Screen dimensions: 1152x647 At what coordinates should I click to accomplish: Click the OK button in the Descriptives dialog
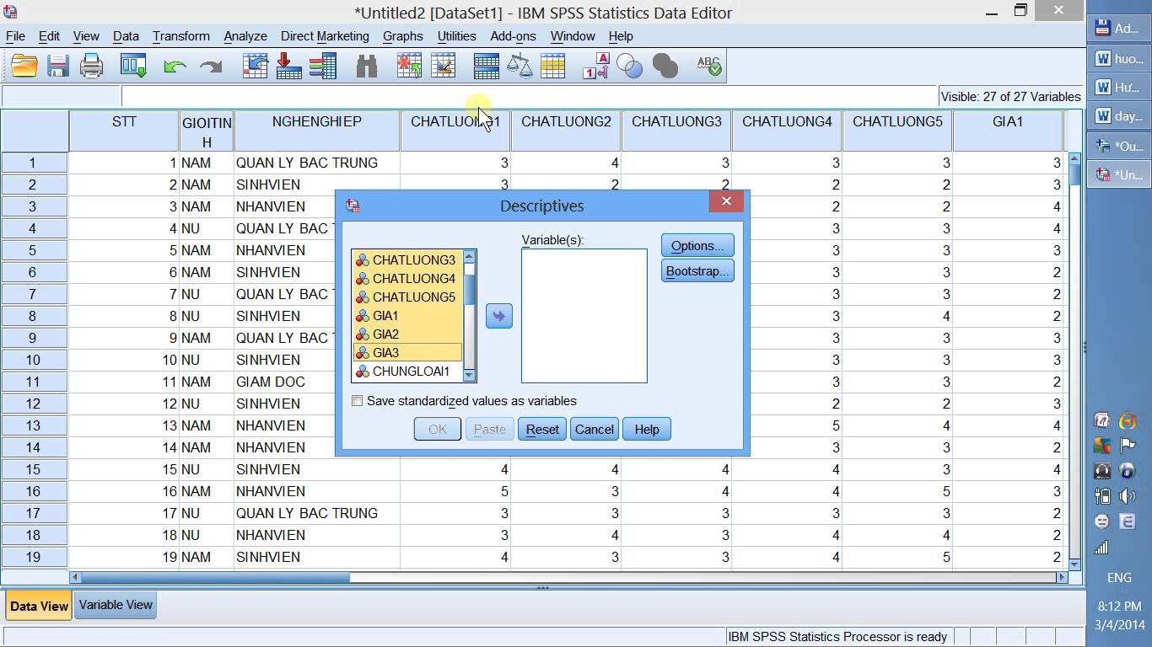(x=438, y=429)
